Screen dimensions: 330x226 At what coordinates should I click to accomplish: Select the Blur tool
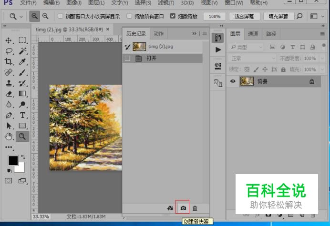[9, 104]
